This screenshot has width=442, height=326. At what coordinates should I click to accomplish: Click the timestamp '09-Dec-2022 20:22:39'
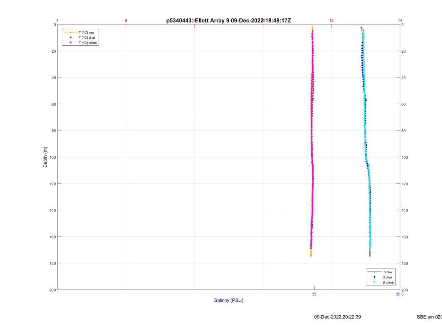click(x=337, y=317)
